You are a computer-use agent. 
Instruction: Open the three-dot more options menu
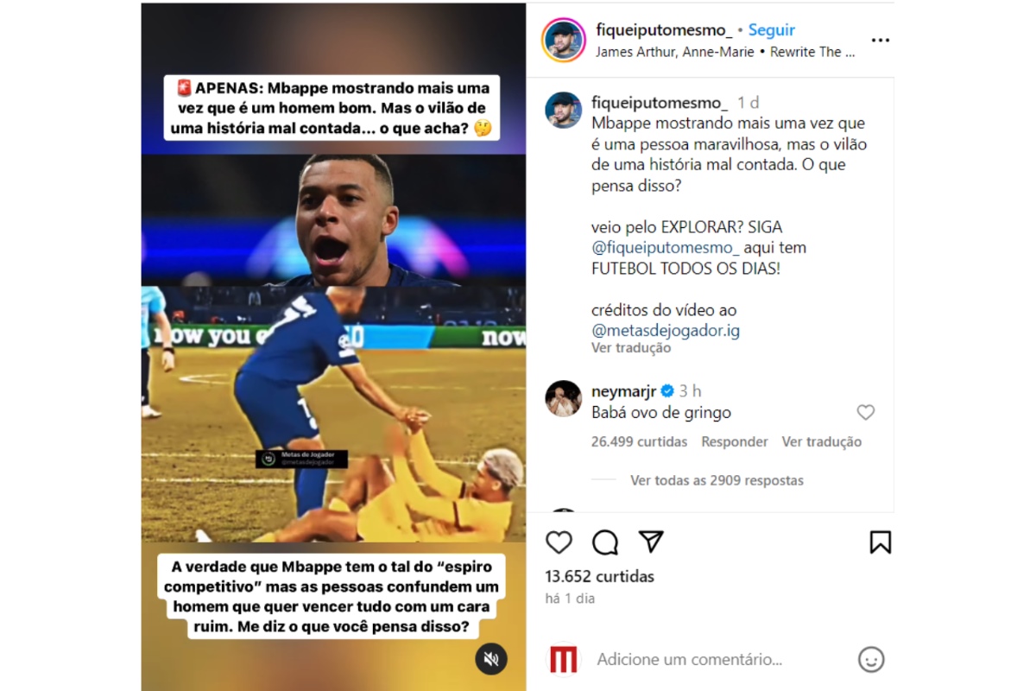click(880, 41)
